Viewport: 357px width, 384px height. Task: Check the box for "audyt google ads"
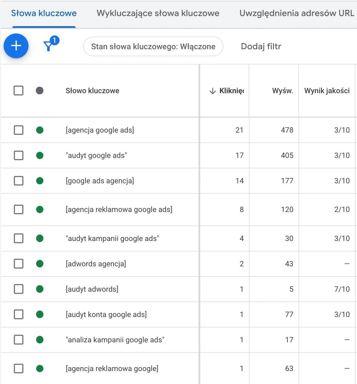[19, 155]
